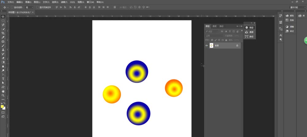The image size is (307, 137).
Task: Select the Eyedropper tool
Action: (x=3, y=37)
